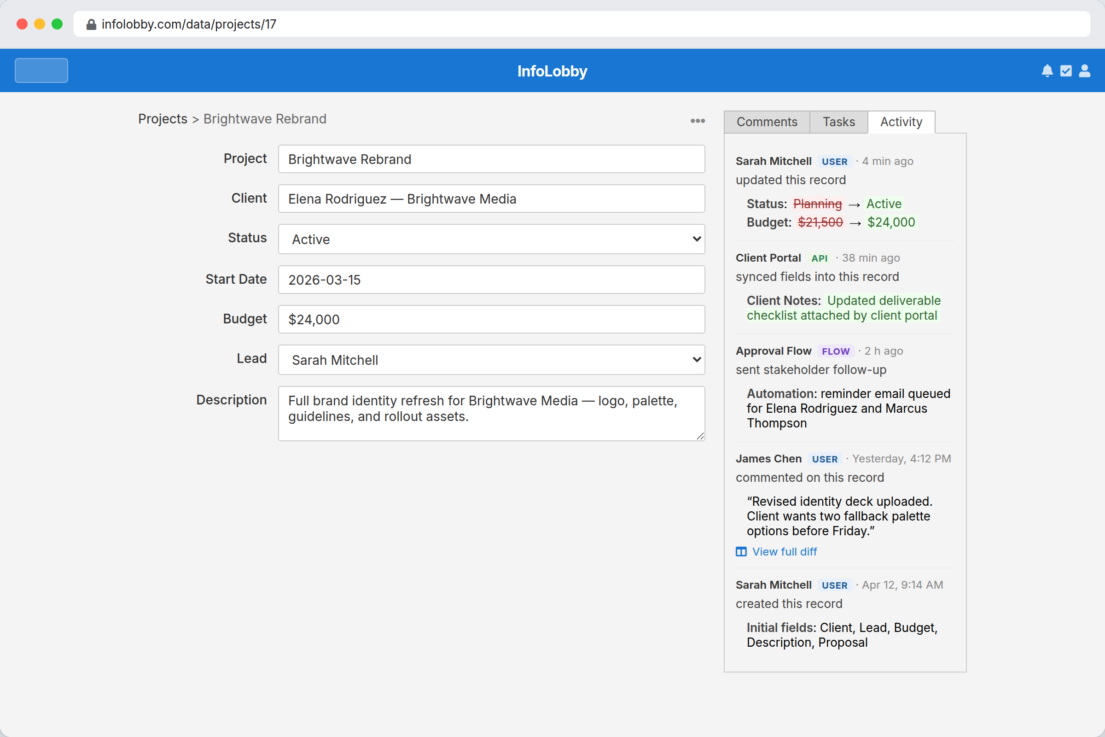
Task: Select the green Active status change highlight
Action: pyautogui.click(x=883, y=204)
